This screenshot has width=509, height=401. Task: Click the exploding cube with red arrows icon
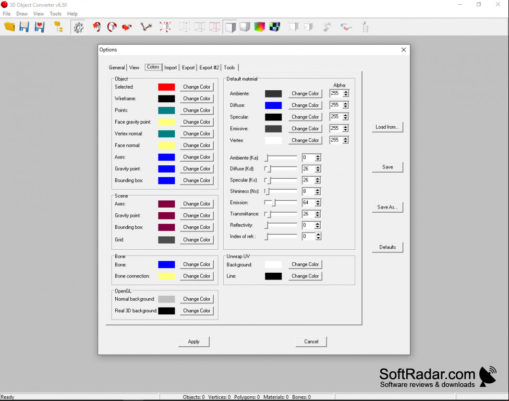[165, 27]
